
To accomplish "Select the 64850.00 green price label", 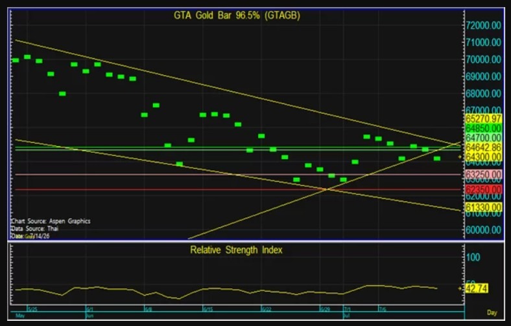I will coord(483,128).
